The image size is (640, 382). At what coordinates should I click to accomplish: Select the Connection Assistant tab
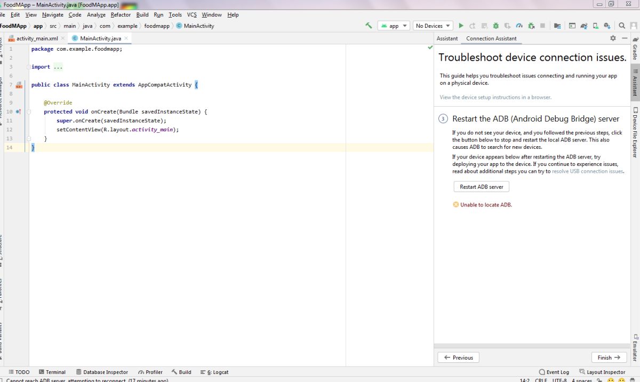[x=491, y=38]
